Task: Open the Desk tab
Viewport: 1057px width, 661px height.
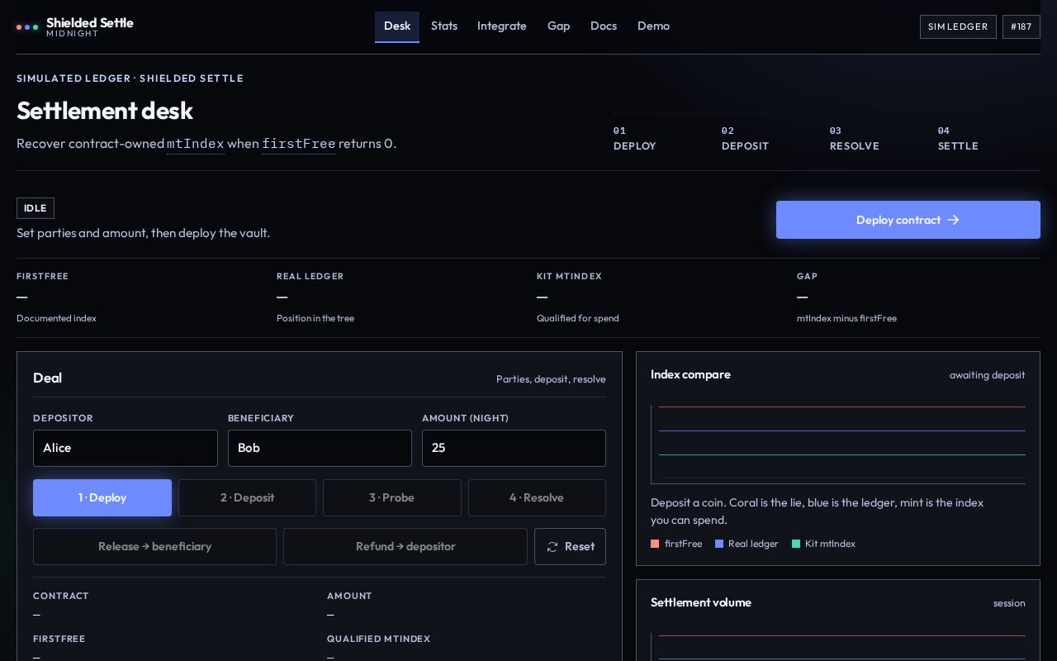Action: 397,26
